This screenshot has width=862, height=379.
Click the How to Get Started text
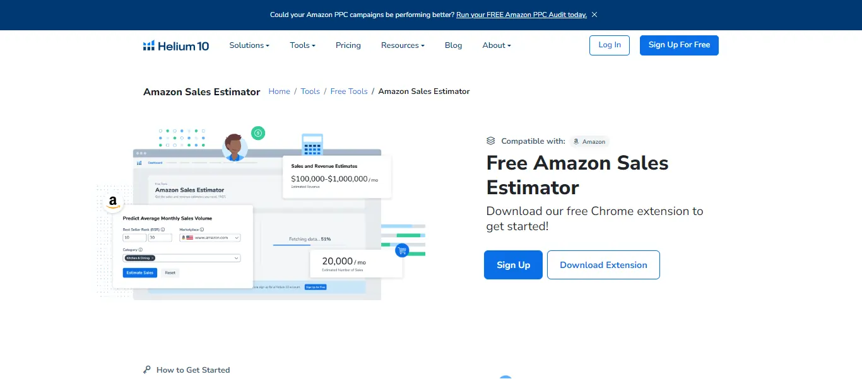193,370
